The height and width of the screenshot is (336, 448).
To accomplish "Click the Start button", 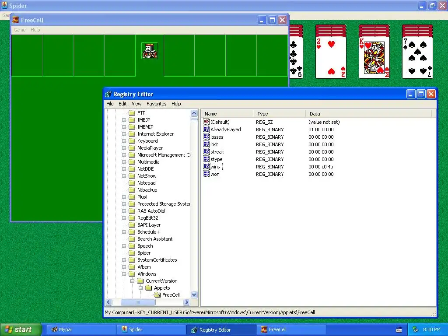I will 21,329.
